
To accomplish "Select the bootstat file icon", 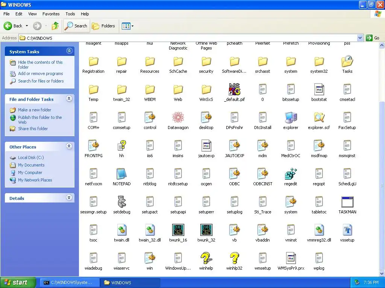I will 319,89.
